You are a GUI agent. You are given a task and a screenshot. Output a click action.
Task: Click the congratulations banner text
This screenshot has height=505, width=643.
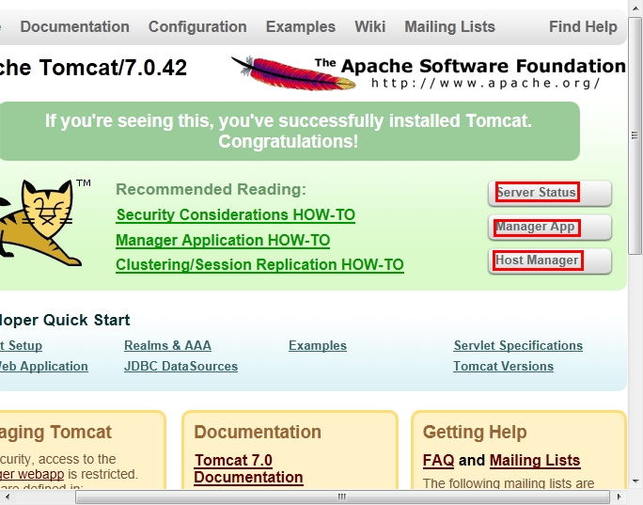(x=289, y=131)
